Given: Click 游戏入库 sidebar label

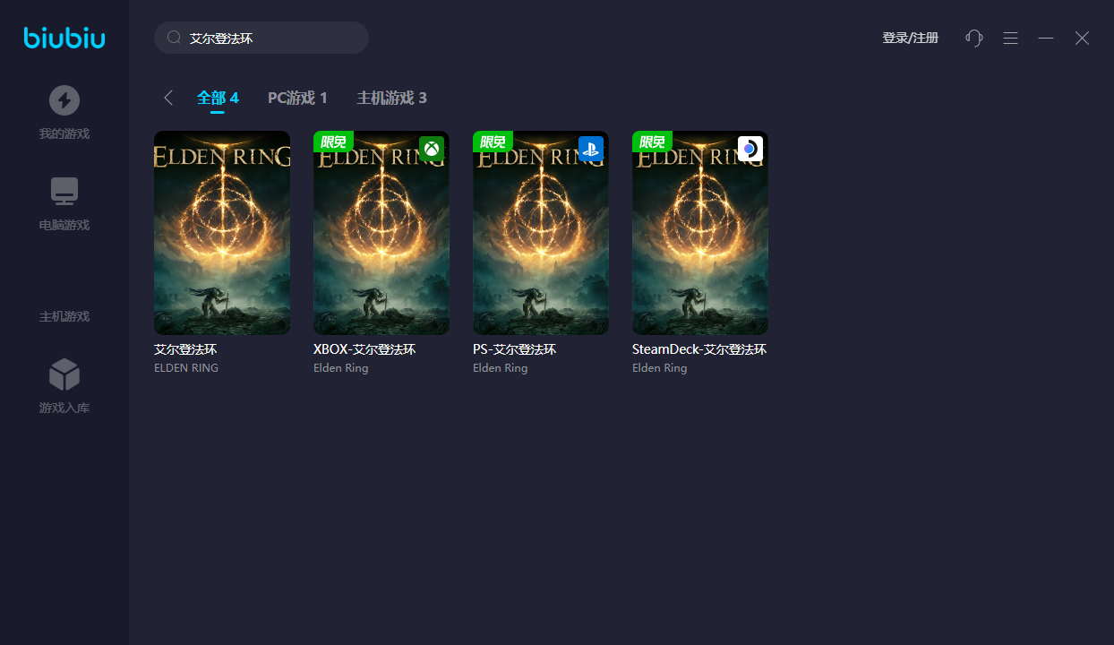Looking at the screenshot, I should point(64,408).
